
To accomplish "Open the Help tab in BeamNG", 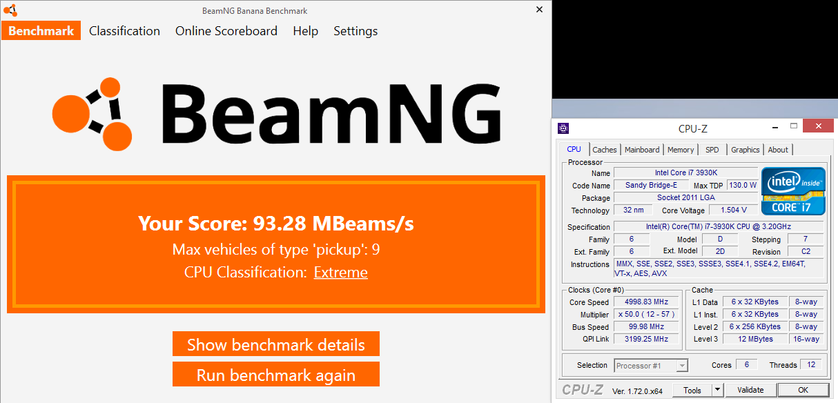I will (x=305, y=31).
